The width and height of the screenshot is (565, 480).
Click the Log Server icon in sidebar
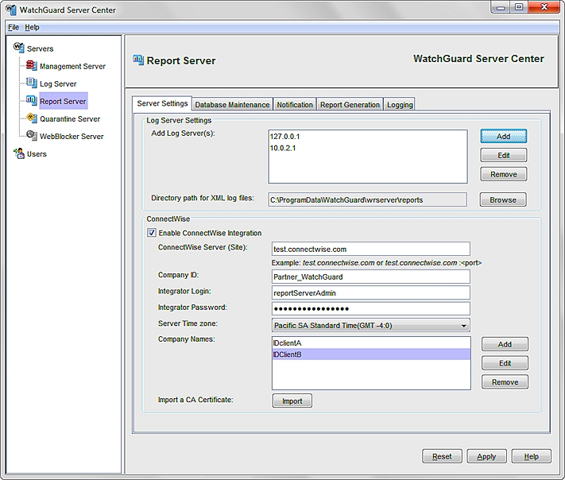pyautogui.click(x=31, y=83)
